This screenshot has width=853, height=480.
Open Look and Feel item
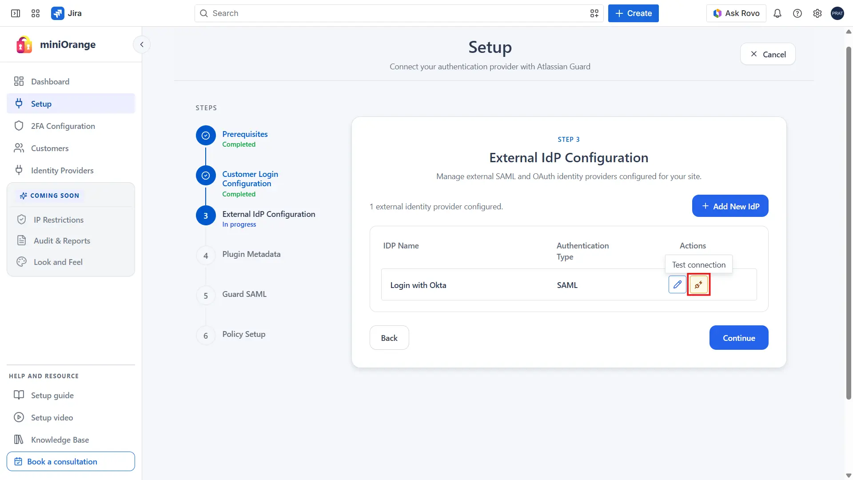tap(71, 262)
